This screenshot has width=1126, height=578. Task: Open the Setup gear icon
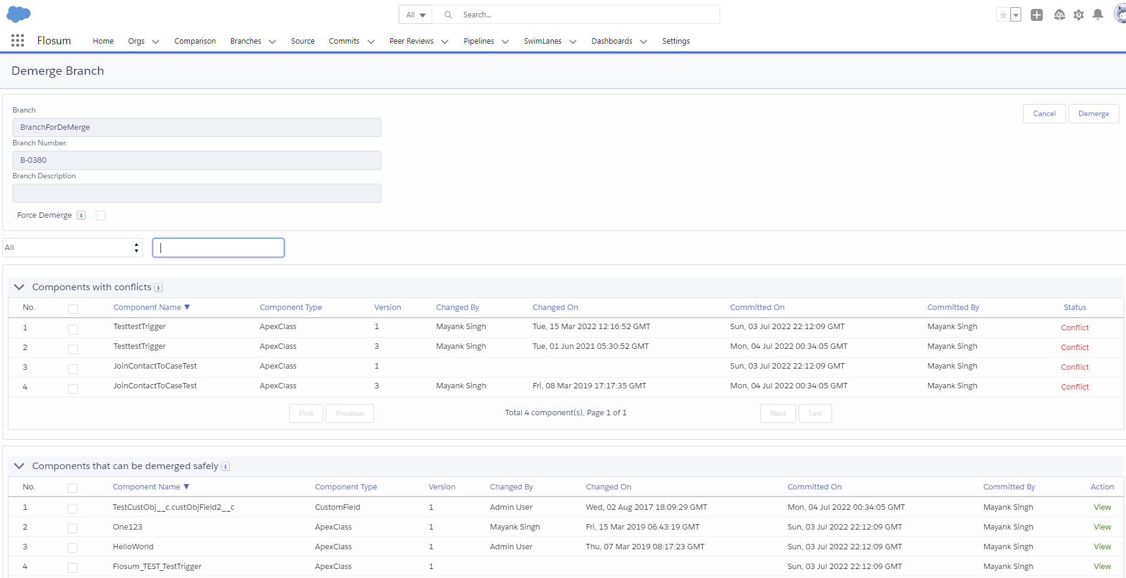coord(1079,15)
